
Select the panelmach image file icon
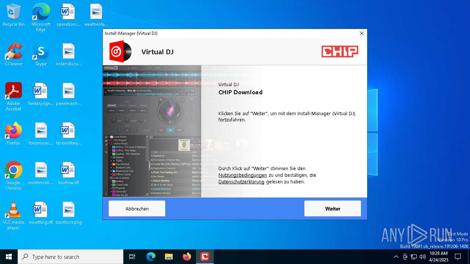(68, 95)
